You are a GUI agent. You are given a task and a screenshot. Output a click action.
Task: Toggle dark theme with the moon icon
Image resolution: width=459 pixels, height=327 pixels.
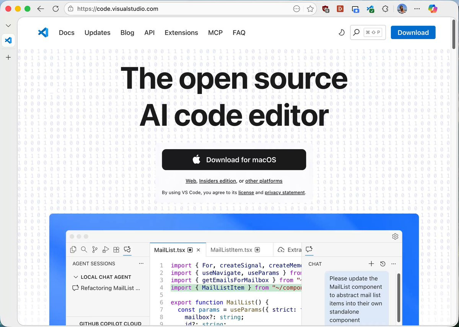342,33
